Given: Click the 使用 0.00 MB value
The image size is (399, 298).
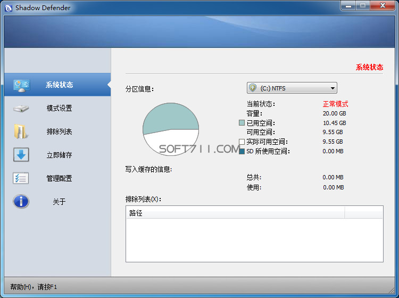Looking at the screenshot, I should (334, 187).
